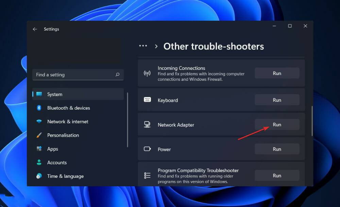Open System settings category

click(x=78, y=94)
